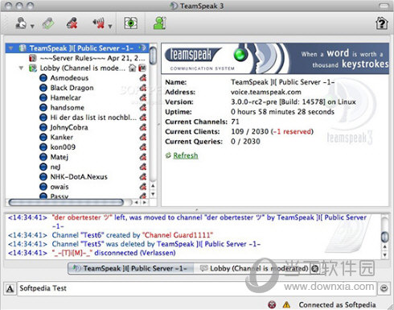Click the muted microphone icon on NHK-DotA.Nexus row
Image resolution: width=394 pixels, height=310 pixels.
pyautogui.click(x=143, y=177)
